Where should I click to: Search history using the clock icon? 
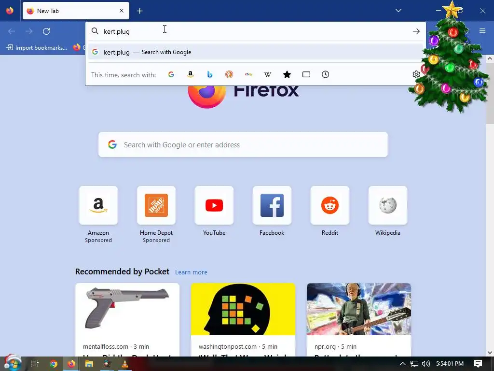point(326,74)
